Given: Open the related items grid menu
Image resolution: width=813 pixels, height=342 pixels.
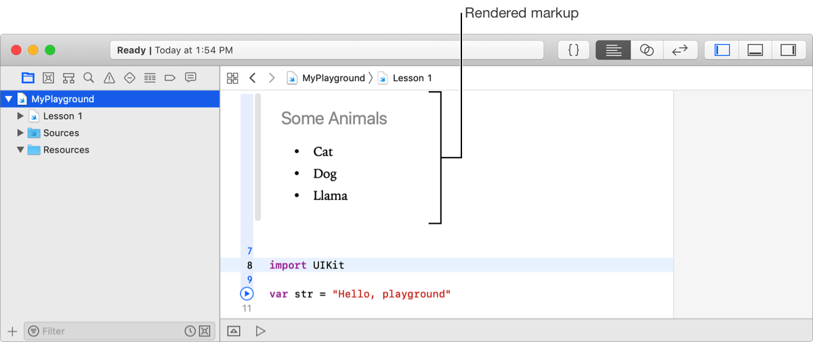Looking at the screenshot, I should pos(232,78).
